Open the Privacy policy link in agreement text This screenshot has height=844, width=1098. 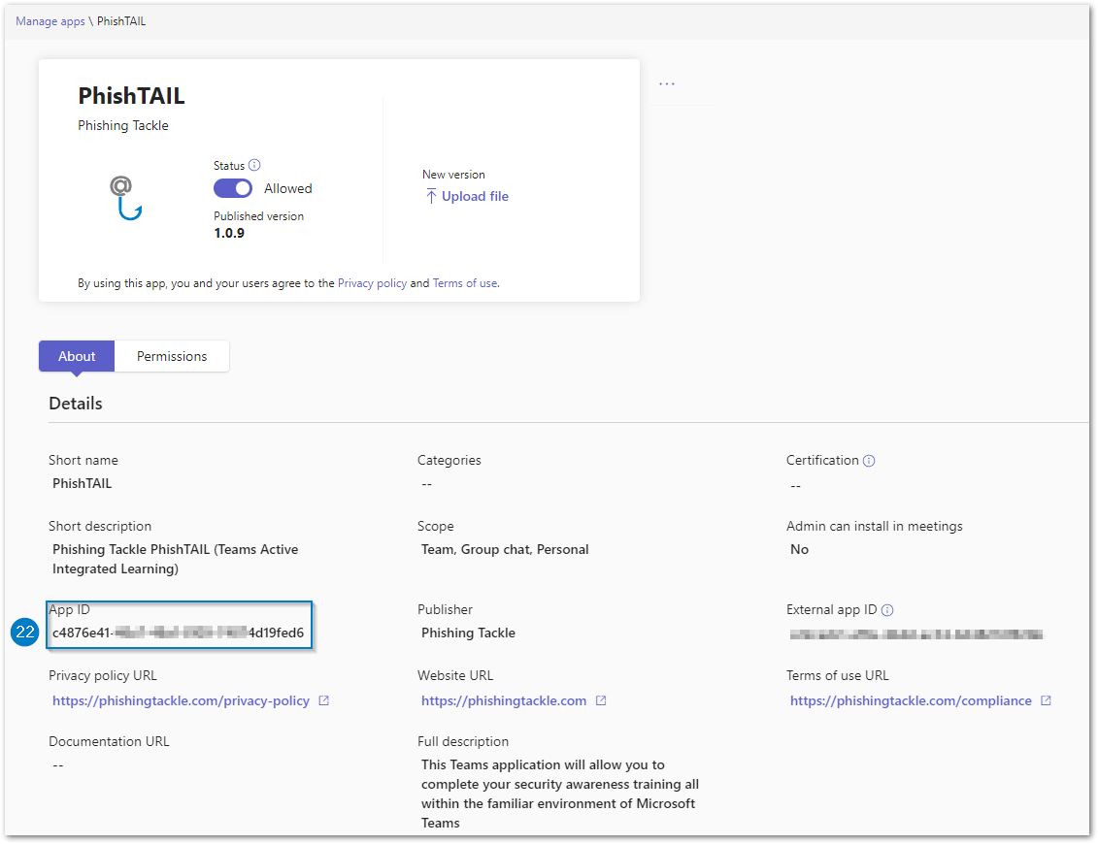click(x=372, y=283)
